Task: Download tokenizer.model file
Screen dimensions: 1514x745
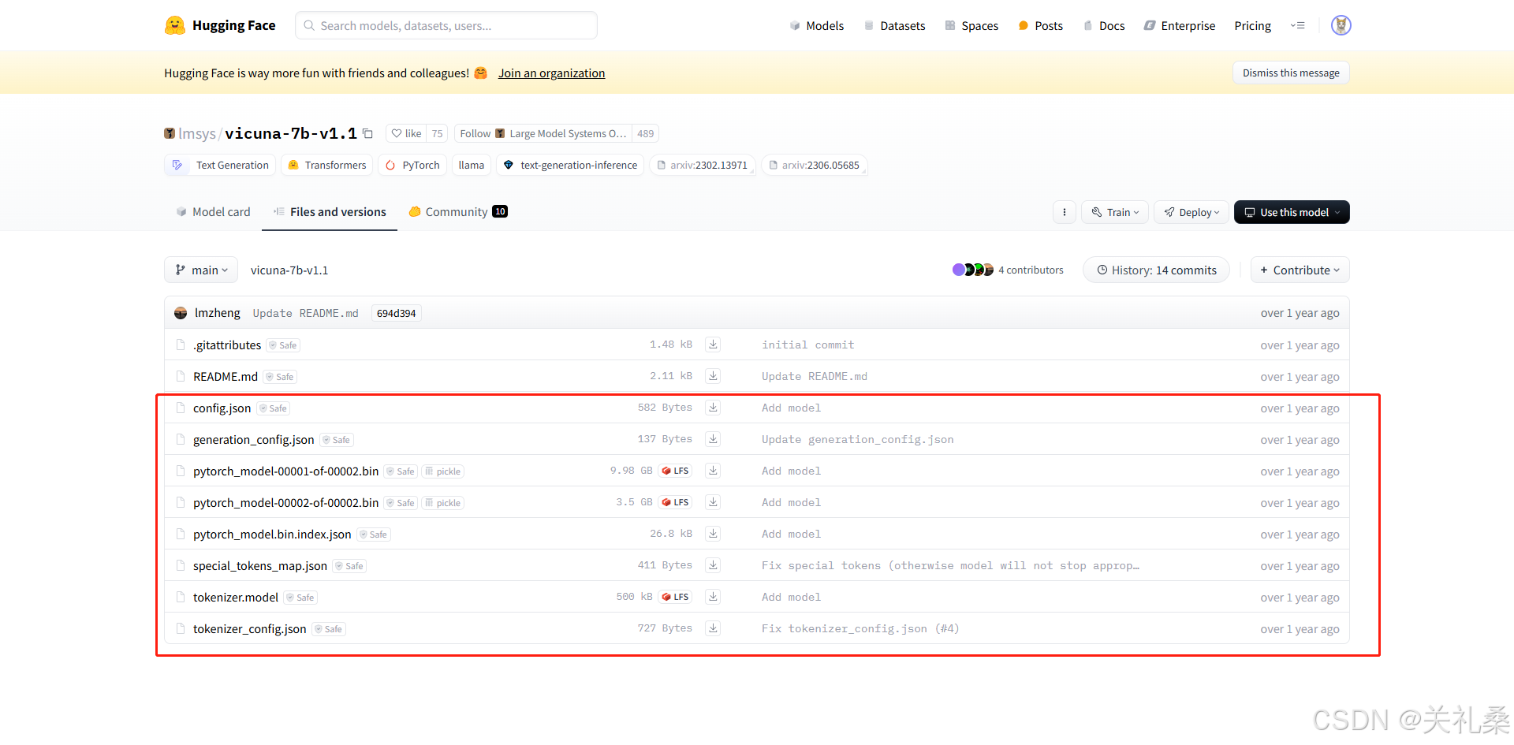Action: click(713, 597)
